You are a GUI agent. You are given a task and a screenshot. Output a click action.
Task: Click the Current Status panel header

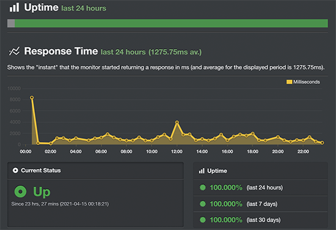pos(95,170)
